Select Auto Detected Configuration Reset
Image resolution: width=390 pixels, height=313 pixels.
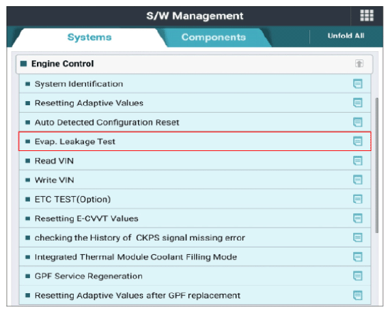pos(195,122)
